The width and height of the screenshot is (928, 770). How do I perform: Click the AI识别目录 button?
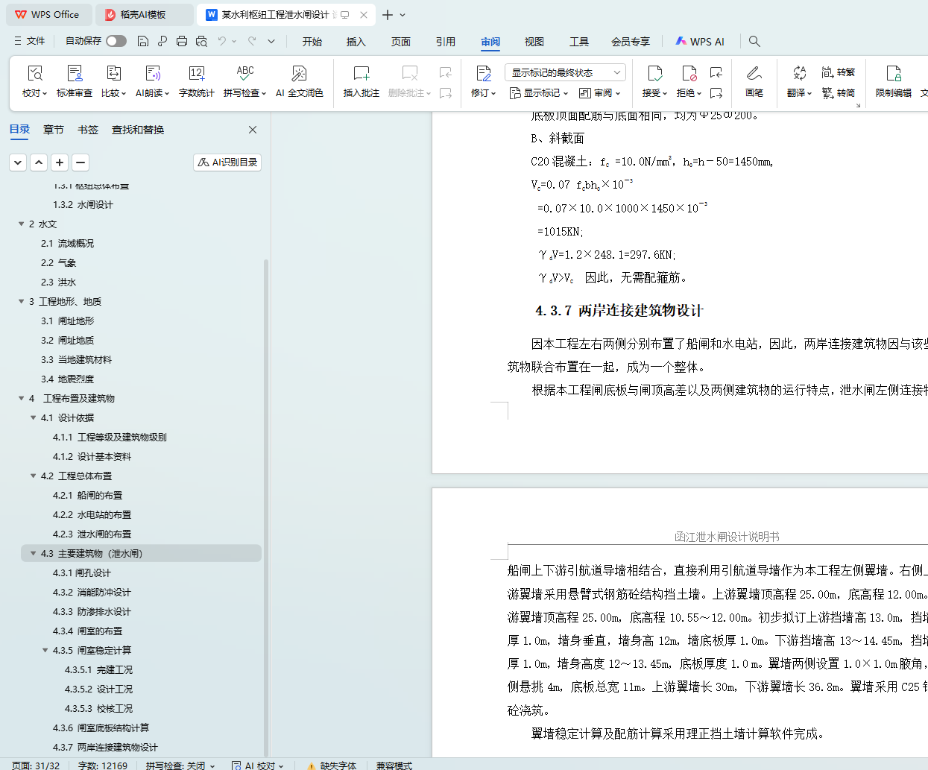pos(227,162)
